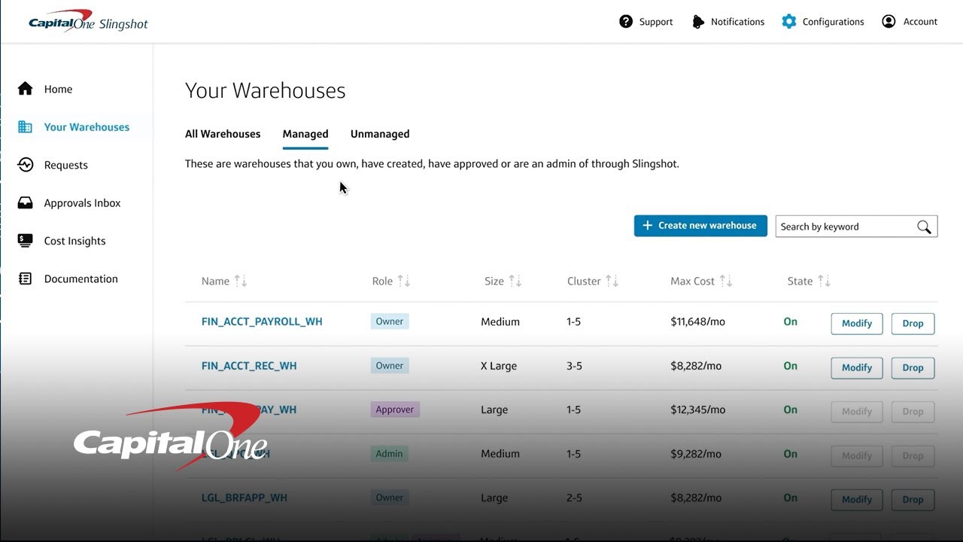This screenshot has height=542, width=963.
Task: Click Owner badge on FIN_ACCT_REC_WH row
Action: 390,366
